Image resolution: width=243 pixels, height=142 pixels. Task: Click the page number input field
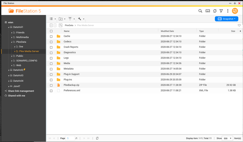70,138
